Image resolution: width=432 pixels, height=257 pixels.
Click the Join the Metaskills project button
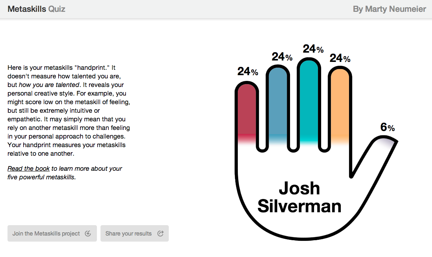click(52, 233)
